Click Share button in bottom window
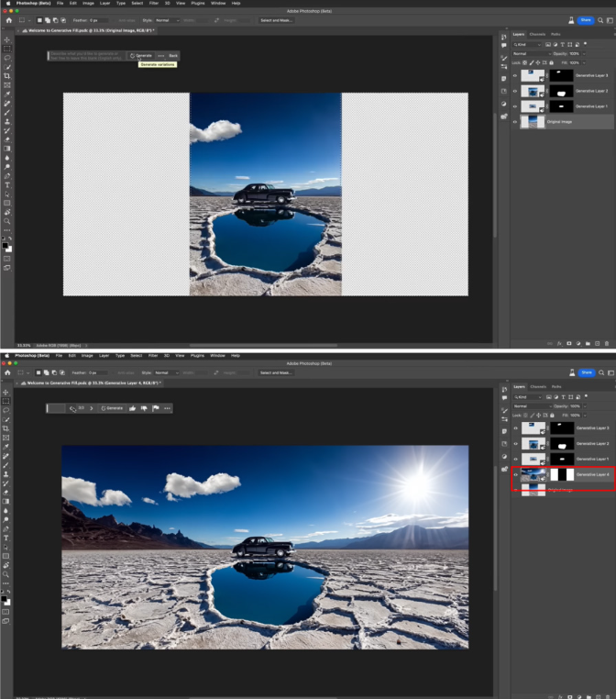Screen dimensions: 616x699 [x=587, y=372]
